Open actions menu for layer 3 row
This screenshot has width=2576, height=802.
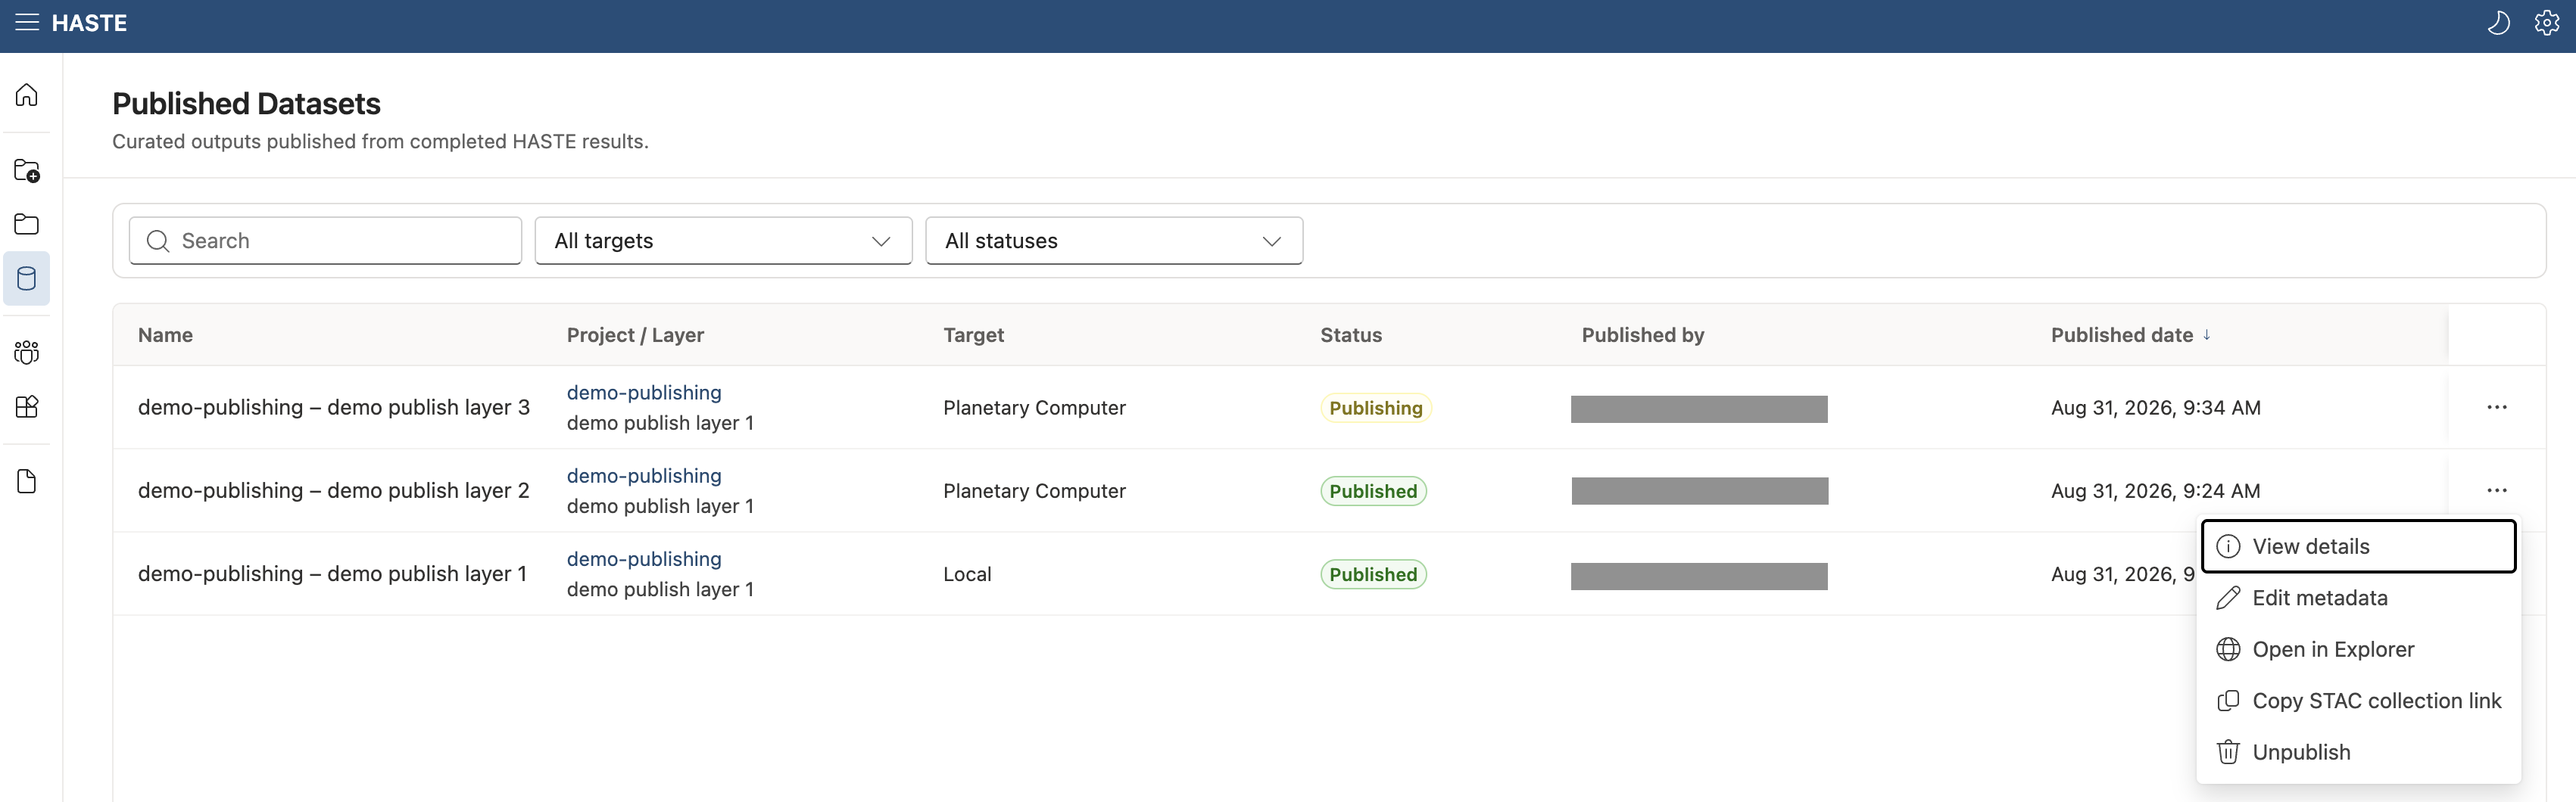2496,408
